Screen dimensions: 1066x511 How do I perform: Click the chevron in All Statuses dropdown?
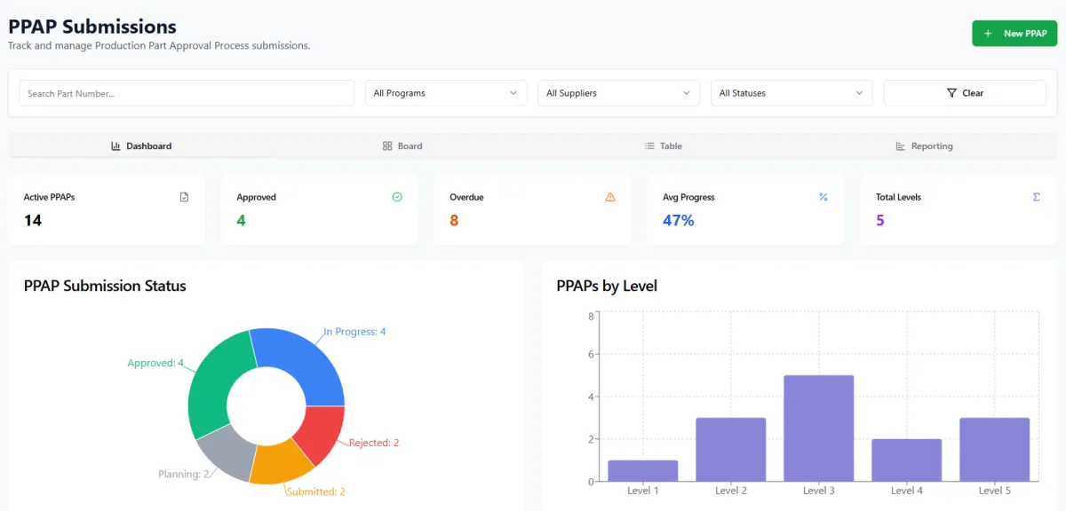(859, 93)
